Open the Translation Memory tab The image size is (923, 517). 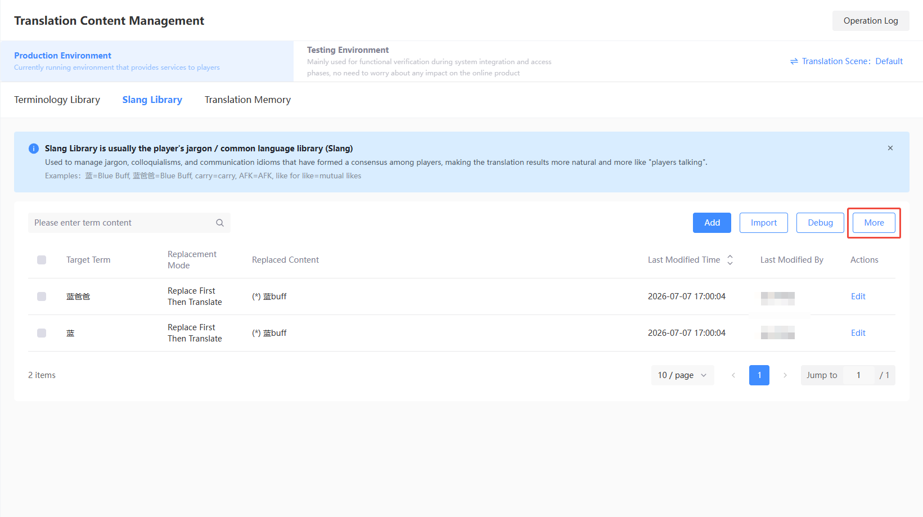247,100
